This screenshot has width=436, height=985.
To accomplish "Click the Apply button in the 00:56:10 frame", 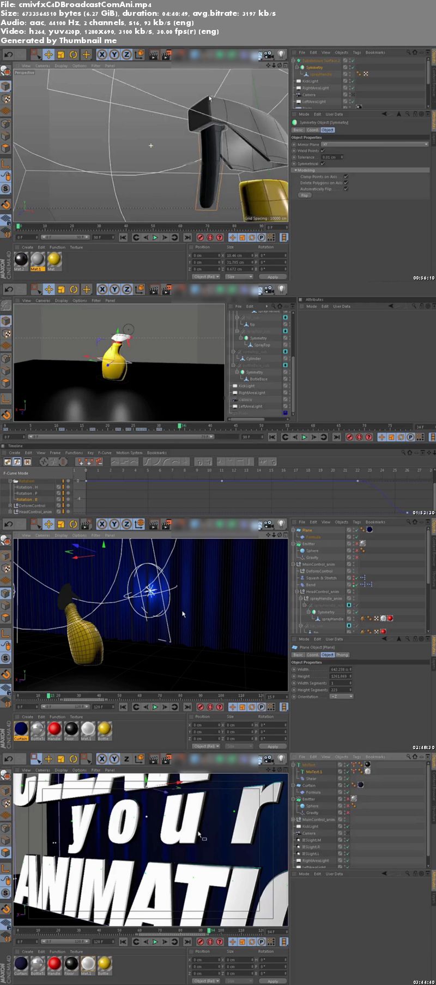I will [x=272, y=277].
